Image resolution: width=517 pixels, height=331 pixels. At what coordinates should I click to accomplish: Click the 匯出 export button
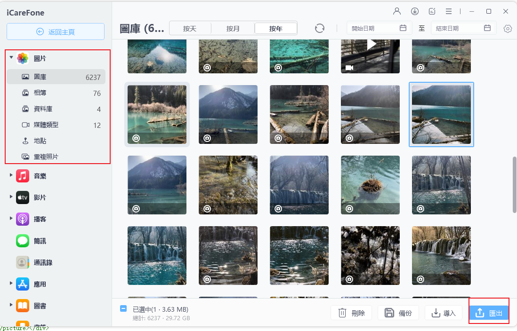489,313
